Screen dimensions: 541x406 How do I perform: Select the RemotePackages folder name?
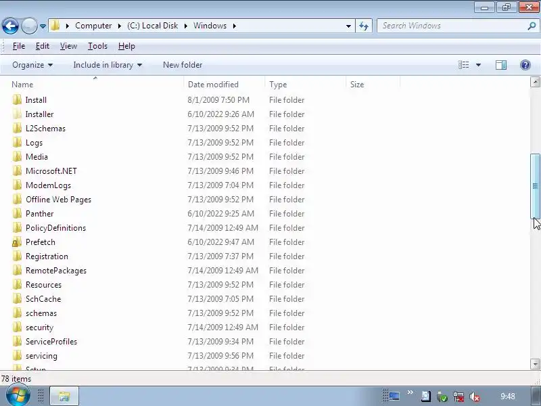point(56,271)
